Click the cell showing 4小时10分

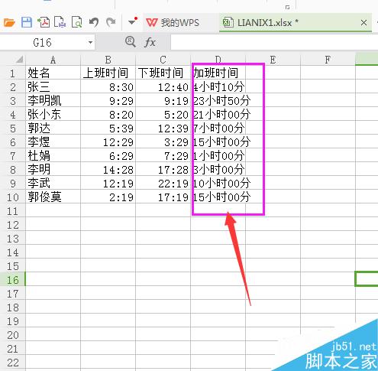click(218, 86)
